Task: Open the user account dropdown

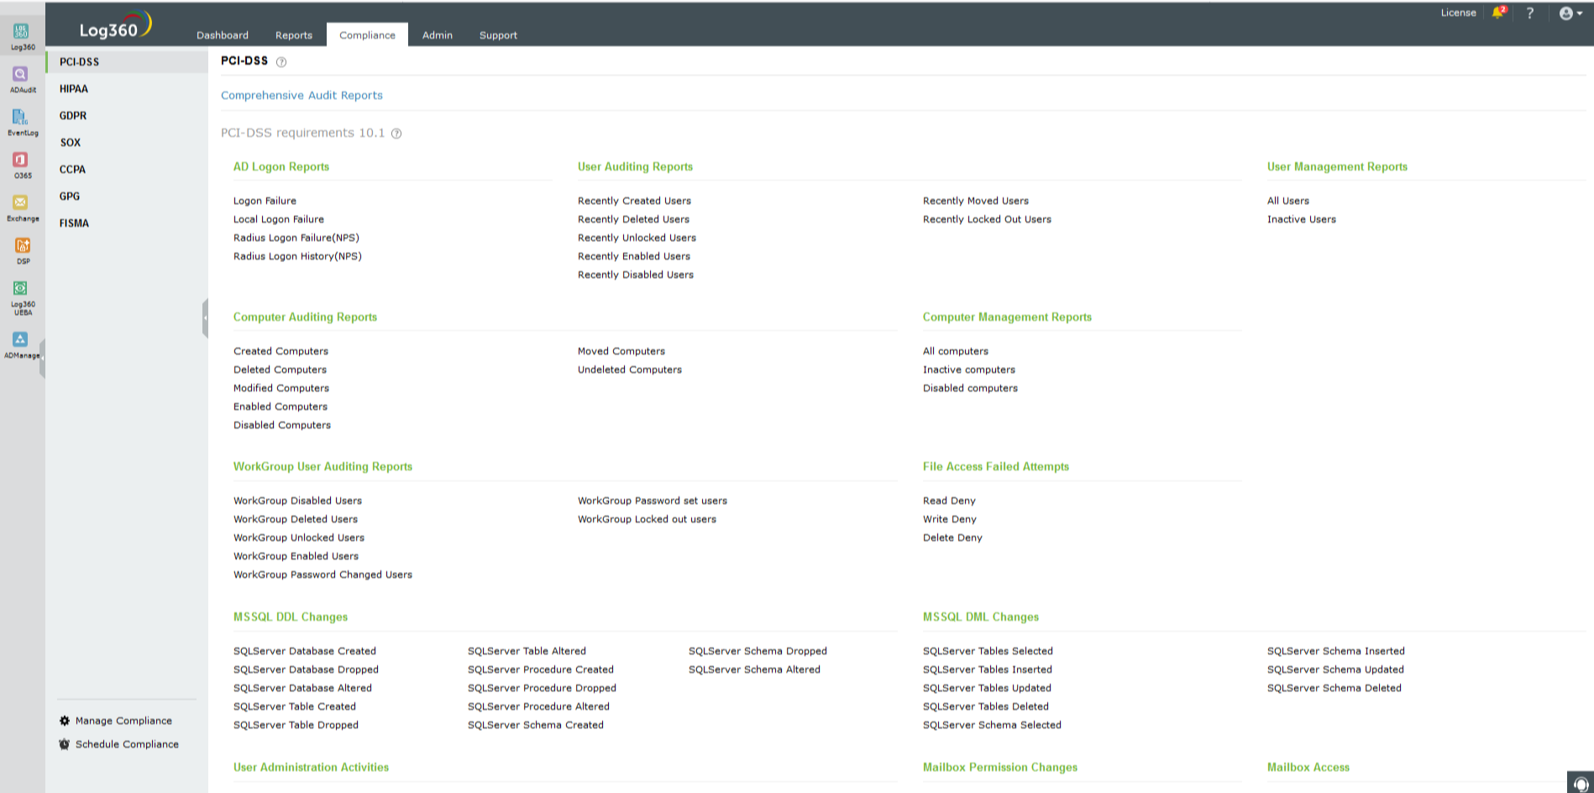Action: 1570,13
